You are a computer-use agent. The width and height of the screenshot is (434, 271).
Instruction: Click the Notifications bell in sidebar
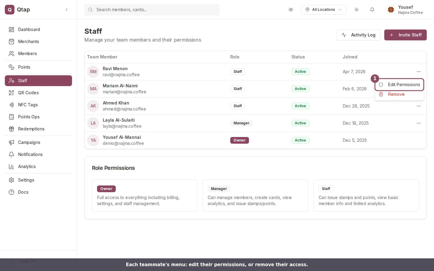(x=11, y=154)
